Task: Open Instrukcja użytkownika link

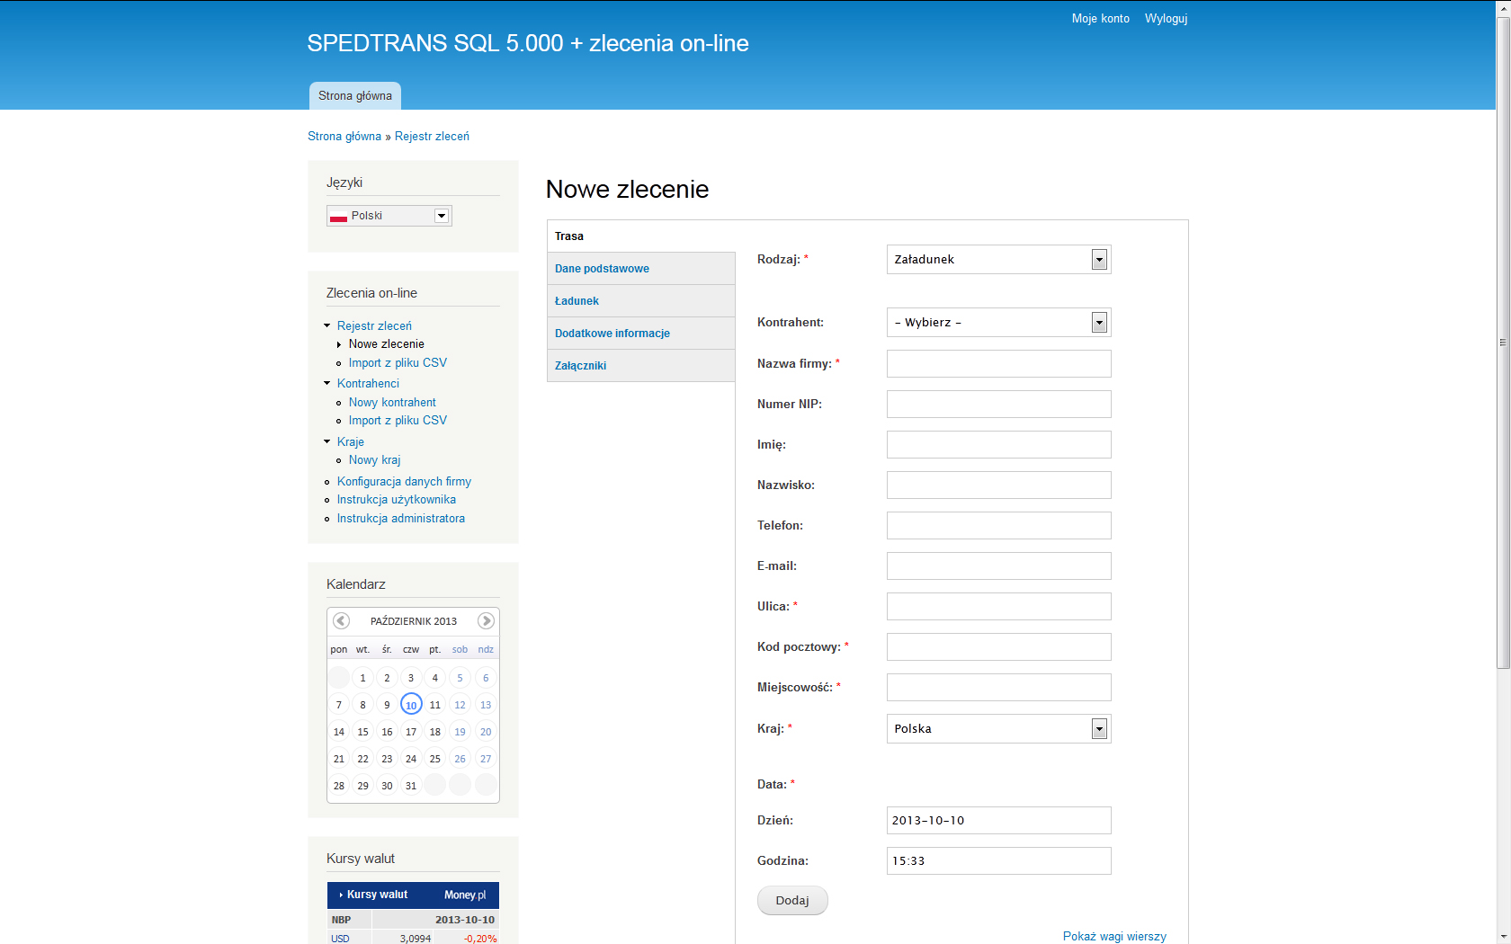Action: [x=397, y=500]
